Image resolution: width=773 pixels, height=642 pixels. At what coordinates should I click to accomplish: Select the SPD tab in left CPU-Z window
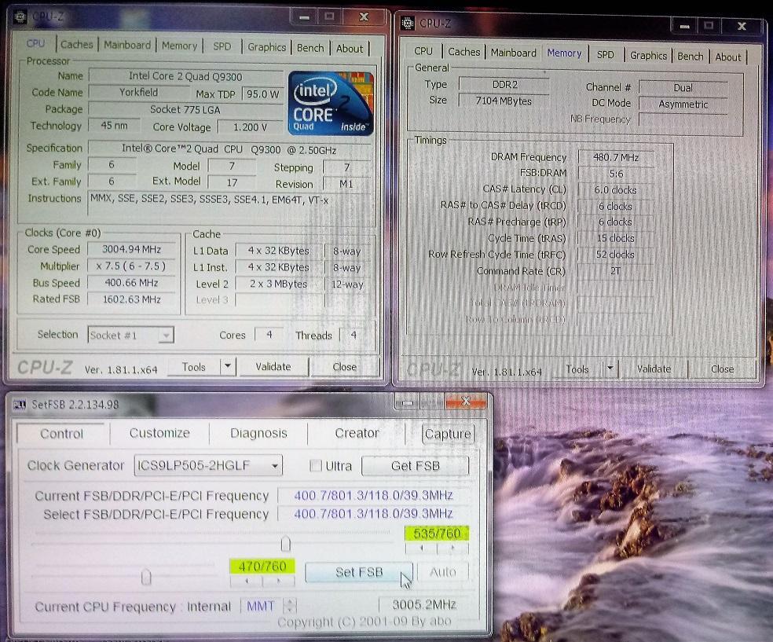tap(222, 46)
